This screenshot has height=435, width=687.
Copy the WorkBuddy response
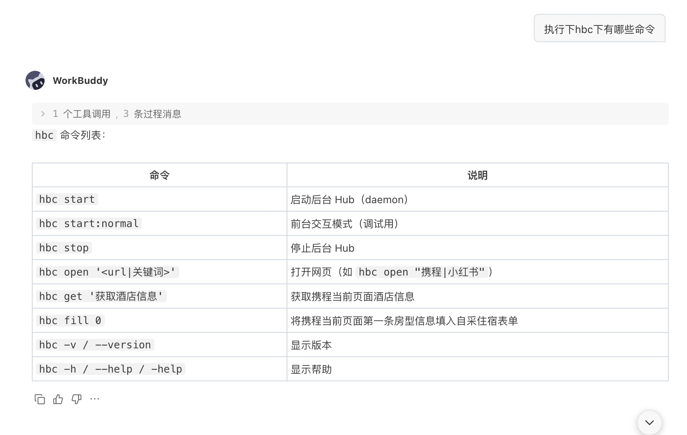(40, 399)
